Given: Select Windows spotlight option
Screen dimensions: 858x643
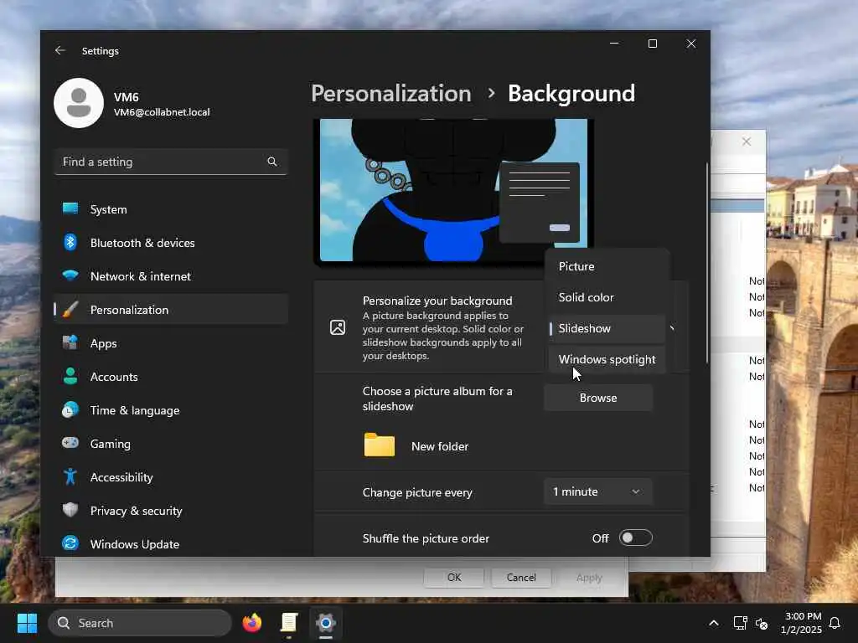Looking at the screenshot, I should pyautogui.click(x=607, y=359).
